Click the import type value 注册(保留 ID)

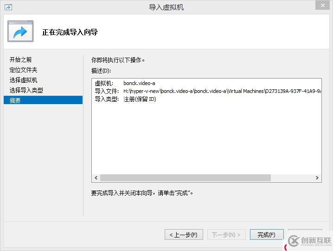tap(140, 99)
